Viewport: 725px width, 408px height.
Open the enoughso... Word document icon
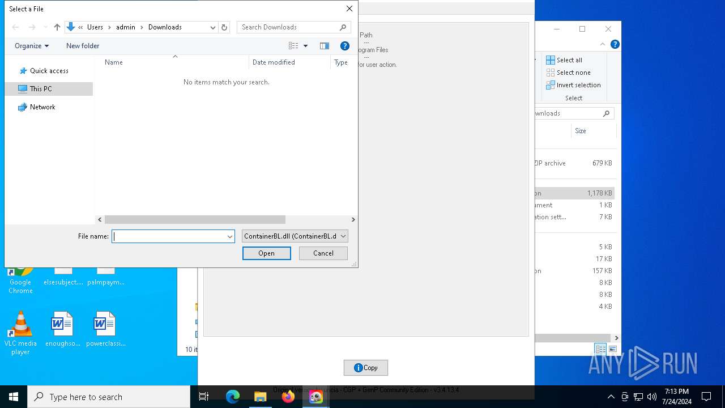pyautogui.click(x=62, y=329)
